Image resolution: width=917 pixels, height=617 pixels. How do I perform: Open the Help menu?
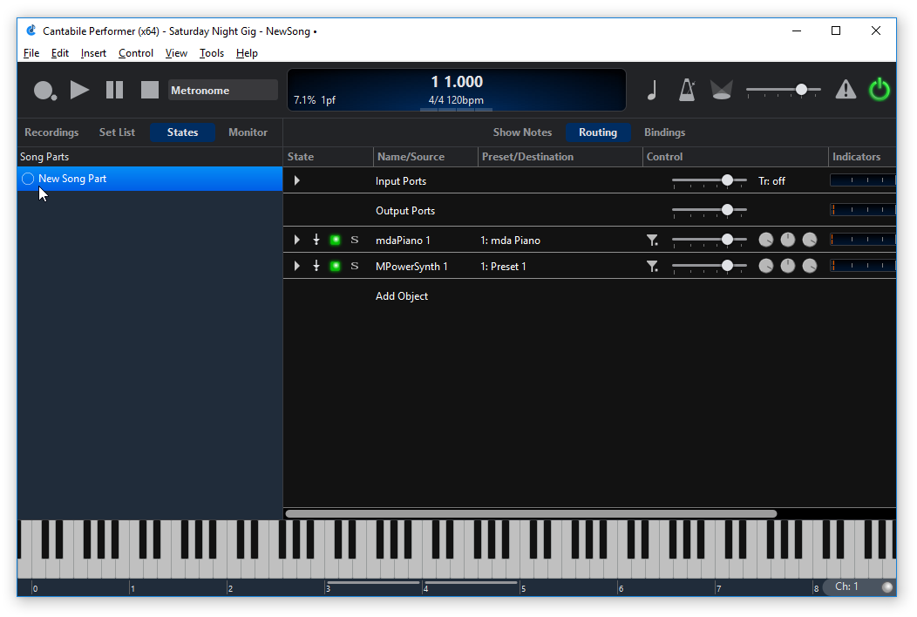247,53
